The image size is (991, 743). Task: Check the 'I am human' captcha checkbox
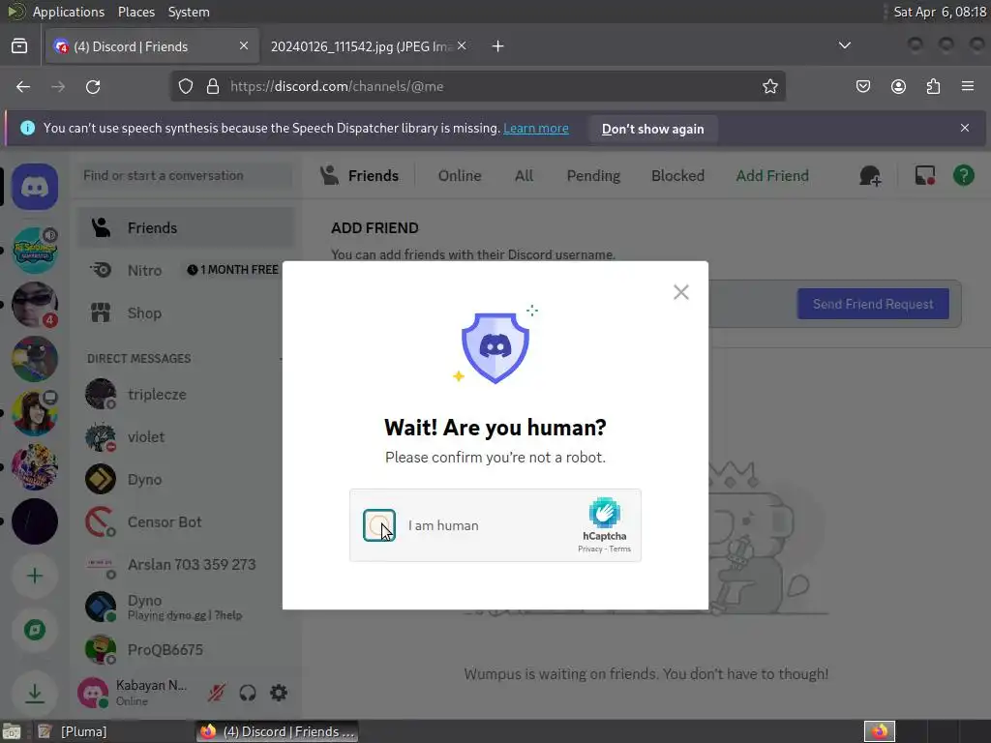click(x=379, y=525)
